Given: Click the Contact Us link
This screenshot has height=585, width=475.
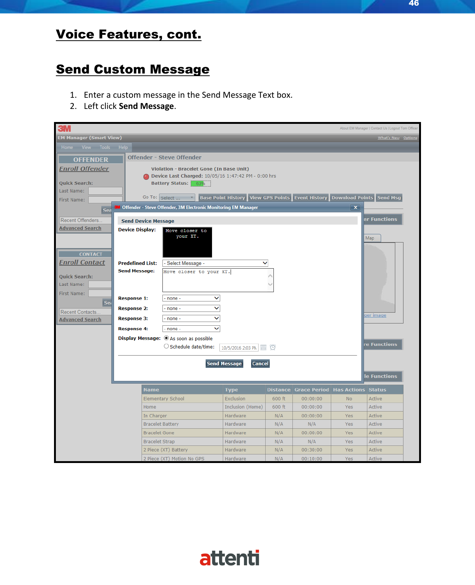Looking at the screenshot, I should (x=379, y=128).
